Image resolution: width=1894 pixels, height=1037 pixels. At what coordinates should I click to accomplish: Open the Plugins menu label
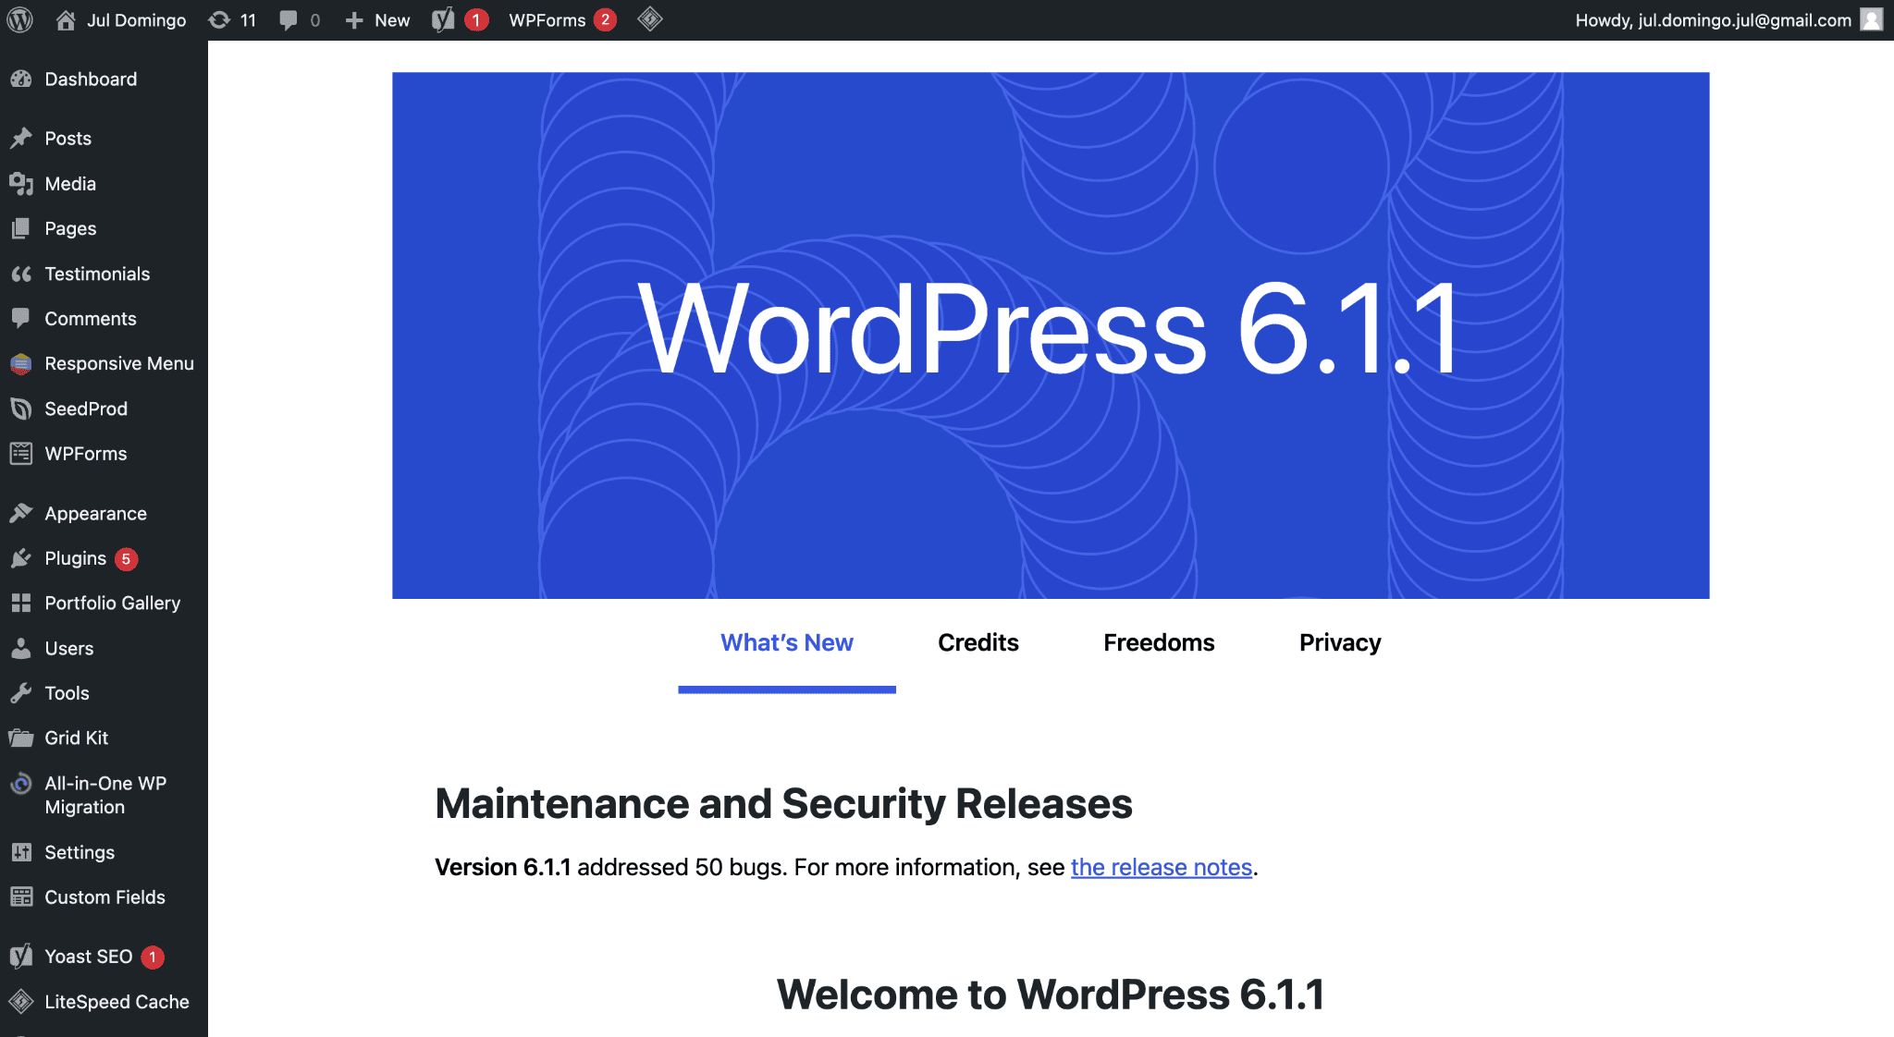75,558
